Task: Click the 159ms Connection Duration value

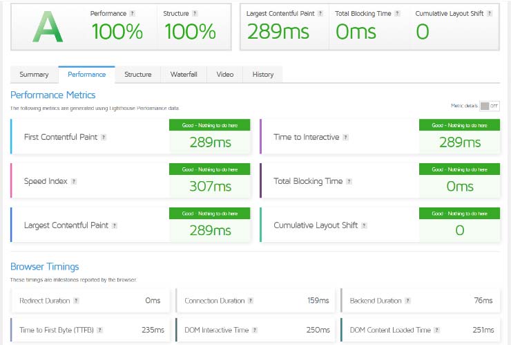Action: [x=318, y=300]
